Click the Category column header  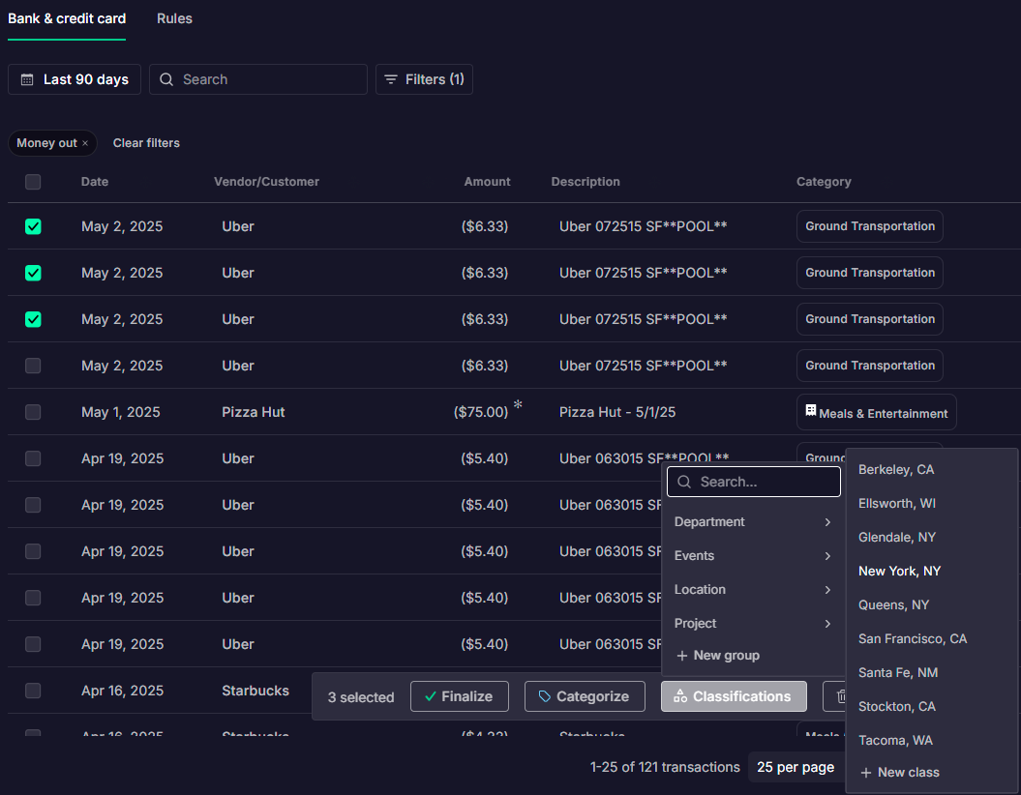coord(824,182)
